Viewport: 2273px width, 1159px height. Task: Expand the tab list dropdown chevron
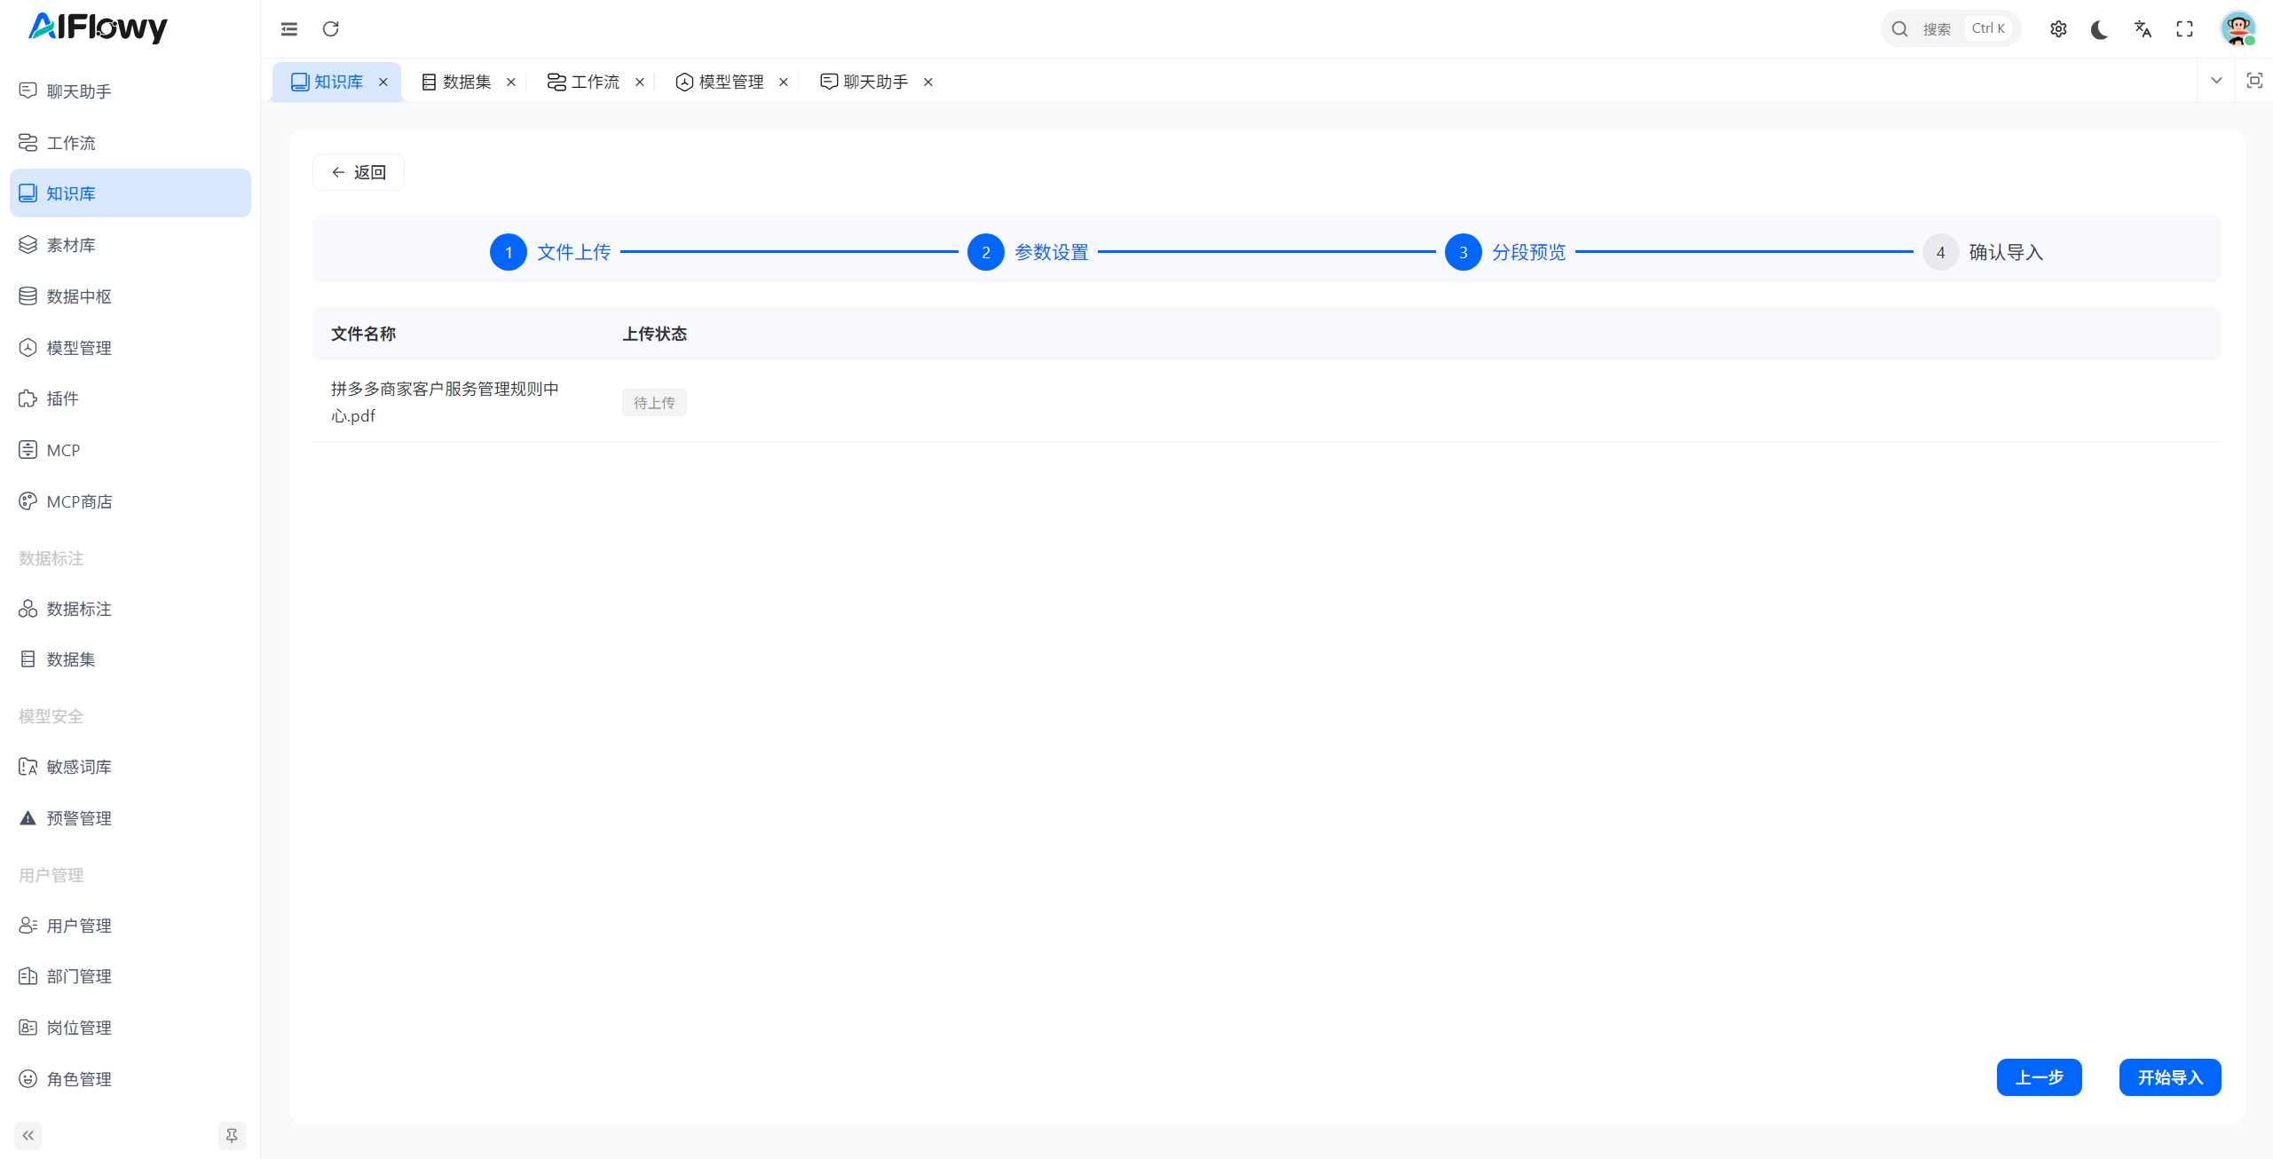pos(2216,81)
